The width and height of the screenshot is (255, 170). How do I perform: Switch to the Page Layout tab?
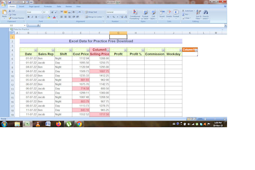coord(34,6)
